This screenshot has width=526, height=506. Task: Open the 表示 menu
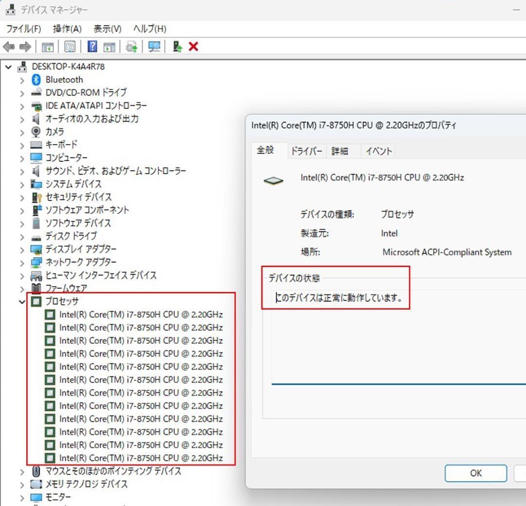[107, 29]
